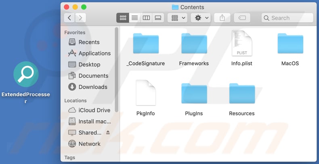
Task: Switch to list view
Action: (134, 18)
